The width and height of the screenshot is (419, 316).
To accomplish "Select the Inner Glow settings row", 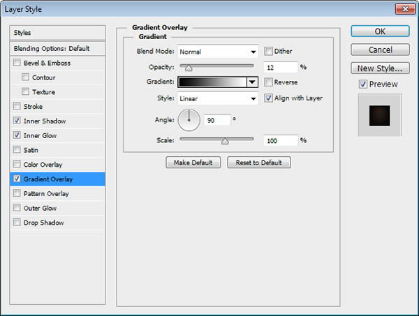I will [x=57, y=135].
